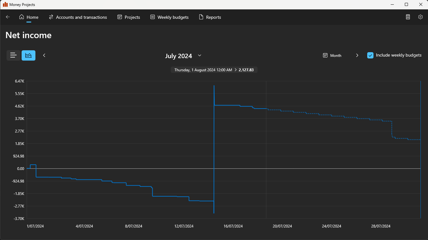Viewport: 428px width, 240px height.
Task: Click the 16/07/2024 date label
Action: (x=233, y=226)
